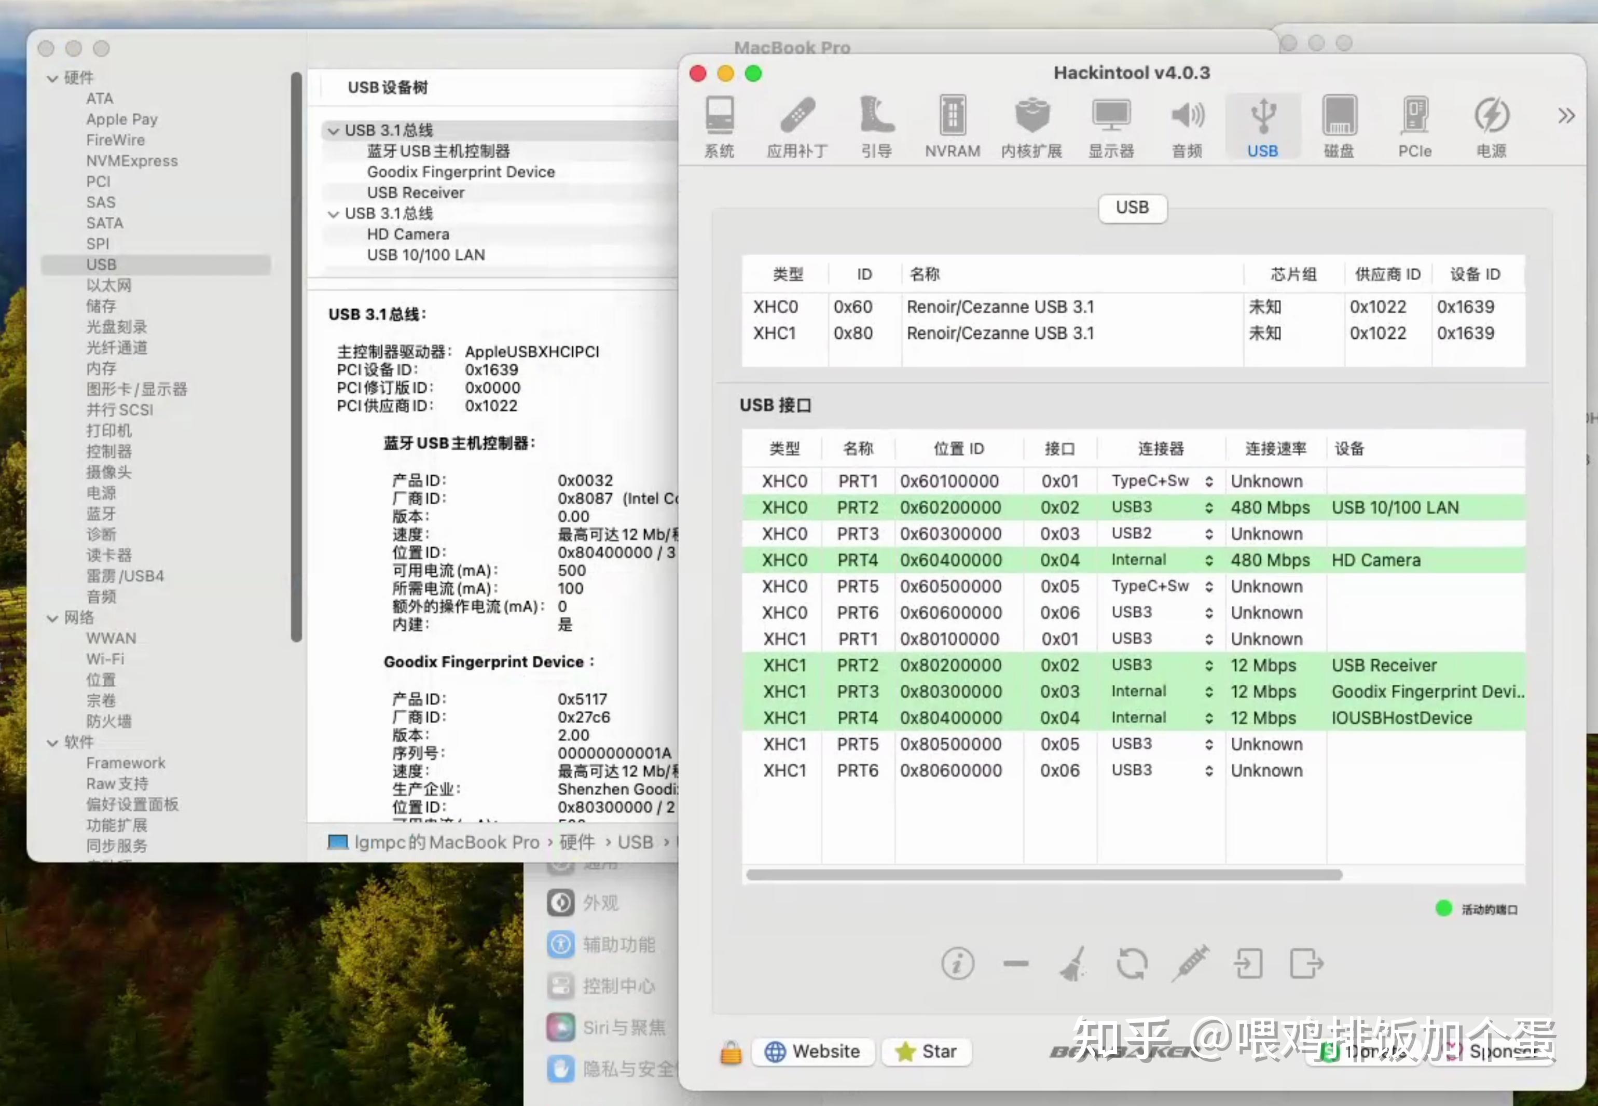Select USB 10/100 LAN in the USB device tree
The image size is (1598, 1106).
pos(425,255)
